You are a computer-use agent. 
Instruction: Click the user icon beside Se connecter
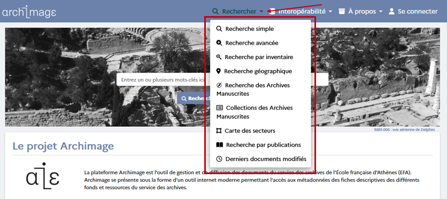point(392,11)
